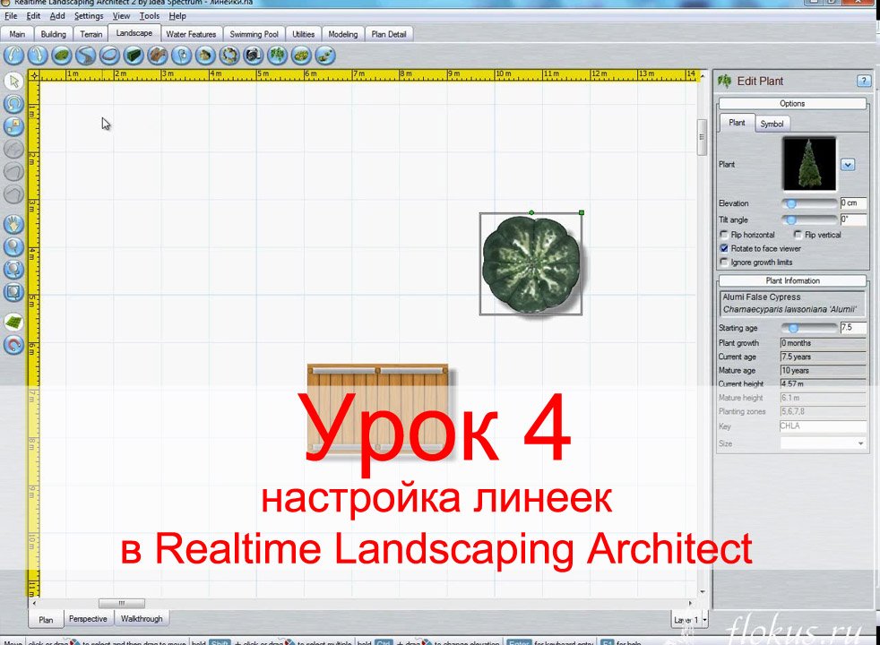Switch to the Walkthrough view tab
Viewport: 880px width, 645px height.
(x=142, y=619)
